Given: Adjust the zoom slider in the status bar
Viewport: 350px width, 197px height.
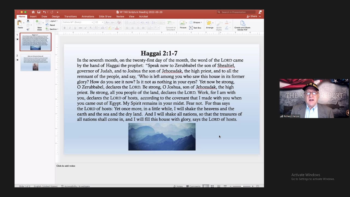Looking at the screenshot, I should 242,186.
